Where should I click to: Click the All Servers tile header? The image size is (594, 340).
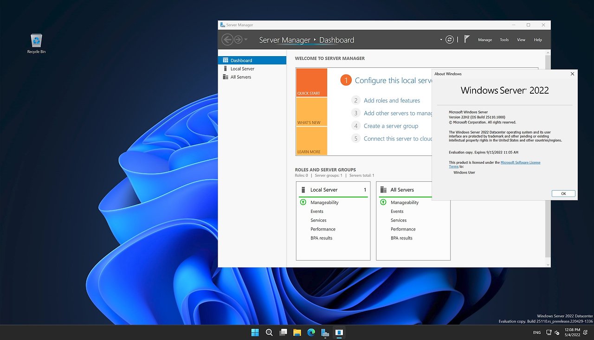tap(405, 190)
